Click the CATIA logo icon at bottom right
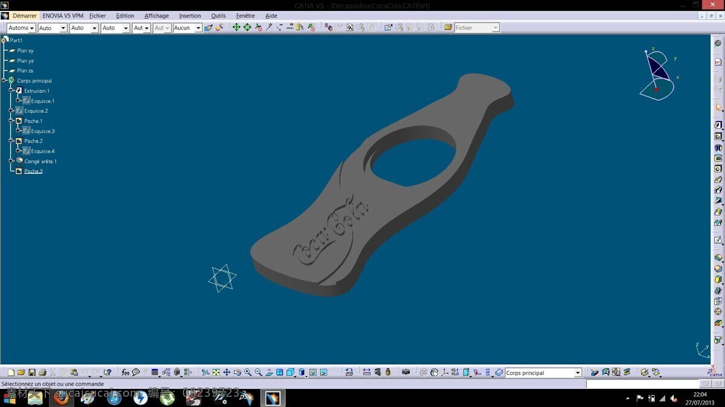725x407 pixels. coord(715,372)
